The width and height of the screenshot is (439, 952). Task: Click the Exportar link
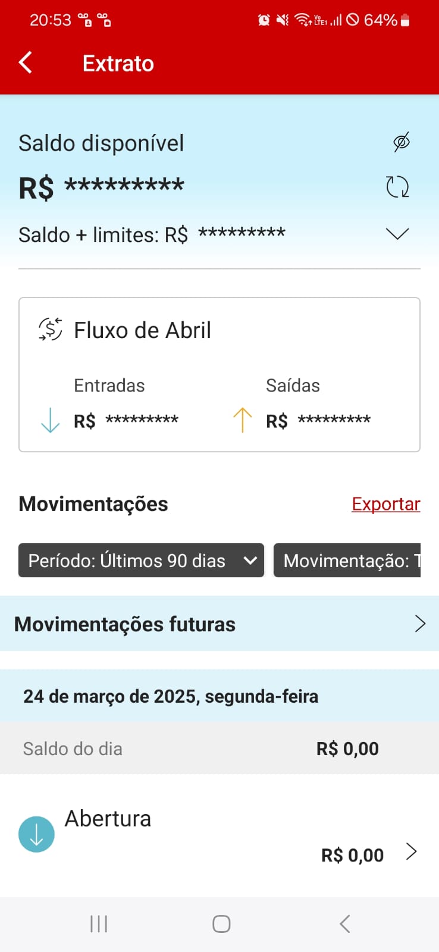tap(385, 504)
